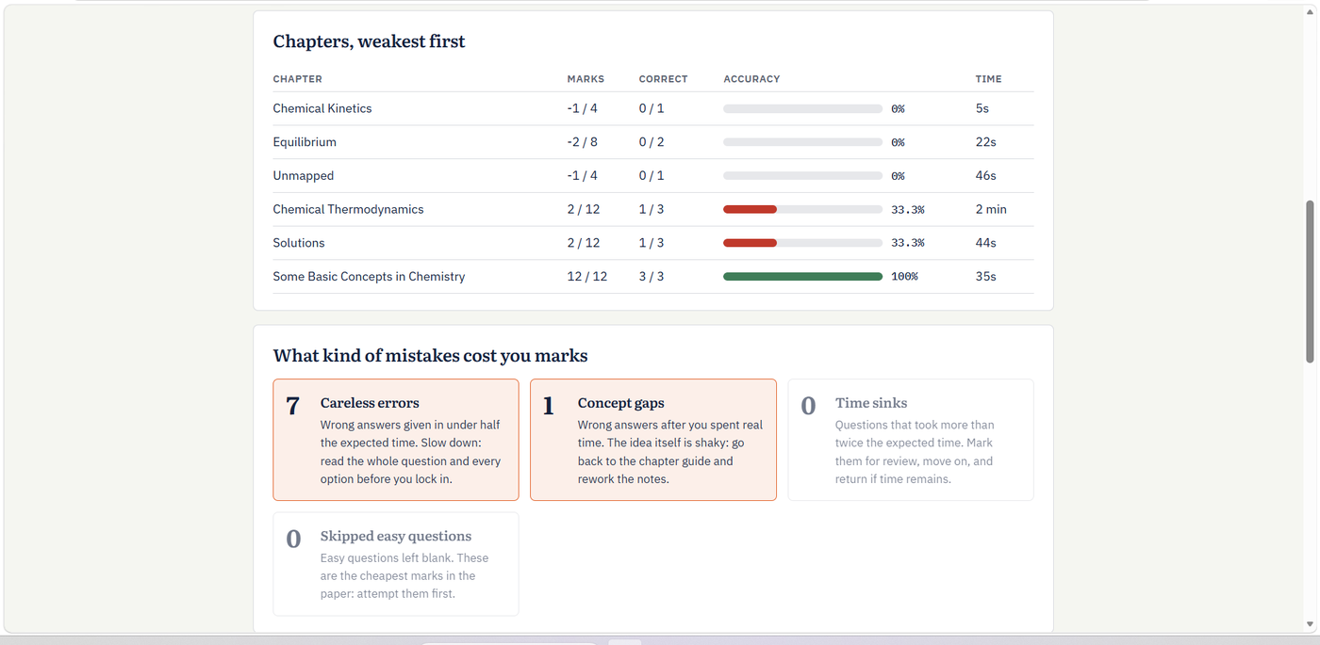The image size is (1320, 645).
Task: Click the TIME column header
Action: [x=989, y=79]
